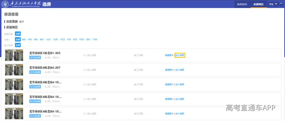
Task: Select 全部 in the 宿舍设施 filter
Action: pos(18,34)
